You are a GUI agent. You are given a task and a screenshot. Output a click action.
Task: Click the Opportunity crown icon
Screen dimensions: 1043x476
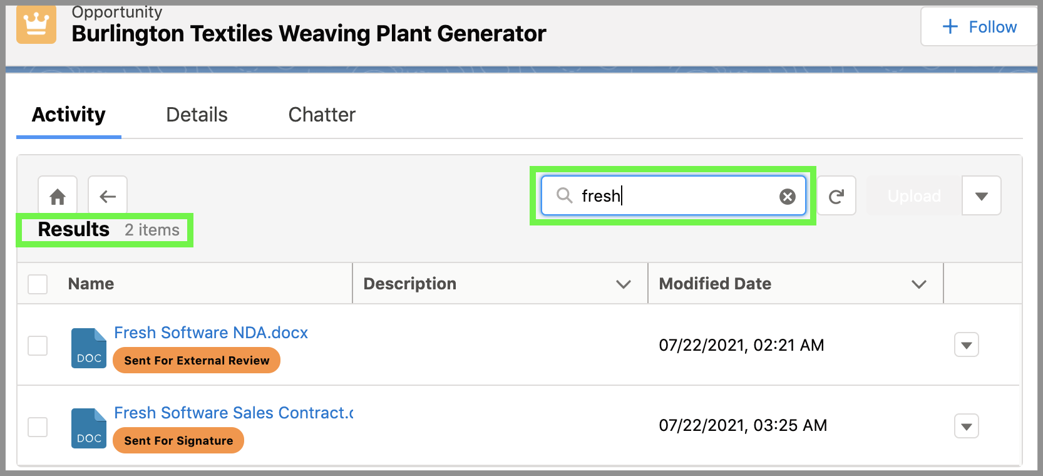click(x=36, y=25)
